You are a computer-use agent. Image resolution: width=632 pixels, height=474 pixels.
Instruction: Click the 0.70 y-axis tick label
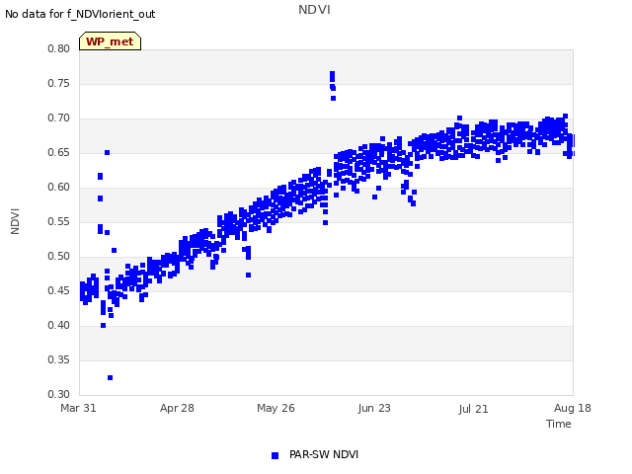pyautogui.click(x=59, y=118)
